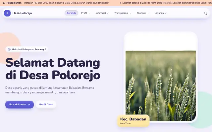This screenshot has width=212, height=132.
Task: Click the Halo dari Kabupaten Ponorogo badge
Action: 26,49
